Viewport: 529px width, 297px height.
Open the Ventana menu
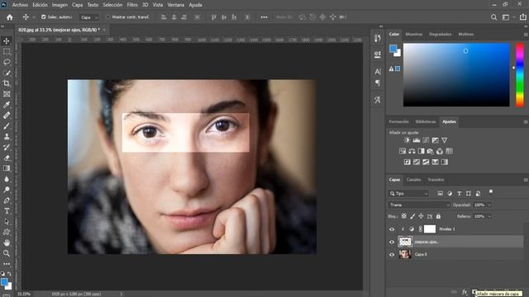176,5
